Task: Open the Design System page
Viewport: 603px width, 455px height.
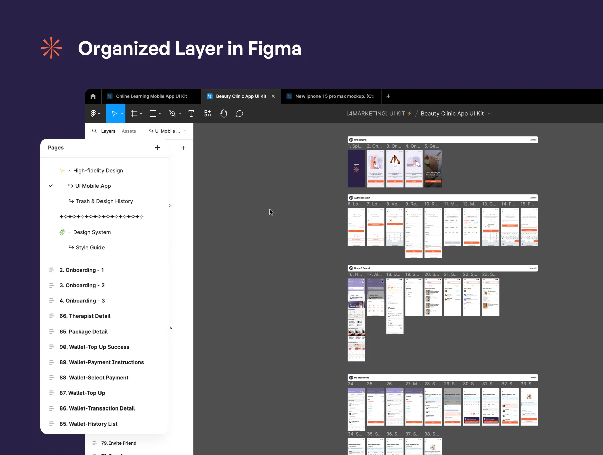Action: [92, 232]
